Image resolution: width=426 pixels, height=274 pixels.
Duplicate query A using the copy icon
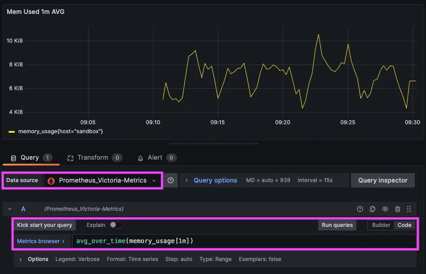372,209
